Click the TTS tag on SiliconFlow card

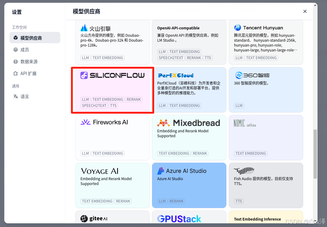(x=113, y=106)
